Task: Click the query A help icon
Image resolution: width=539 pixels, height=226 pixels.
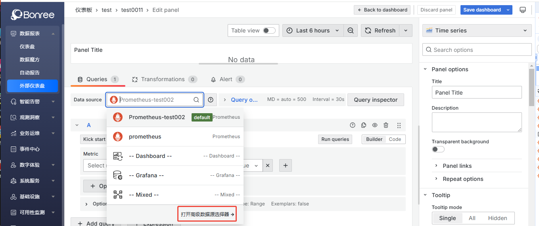Action: click(x=353, y=125)
